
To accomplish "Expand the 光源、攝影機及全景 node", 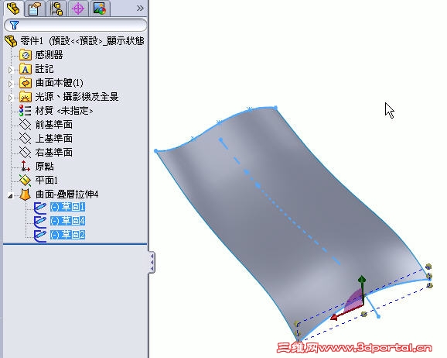I will (11, 98).
